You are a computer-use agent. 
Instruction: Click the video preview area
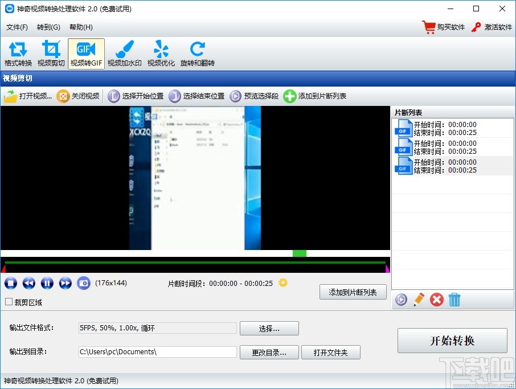195,178
